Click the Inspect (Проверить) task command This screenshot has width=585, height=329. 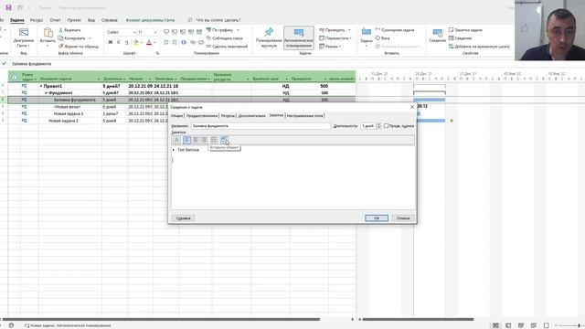point(332,30)
